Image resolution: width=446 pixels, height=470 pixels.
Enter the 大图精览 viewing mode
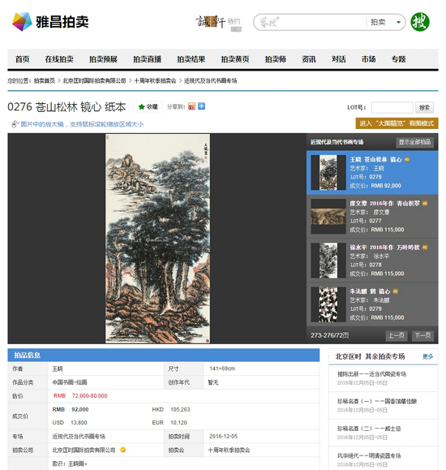click(397, 123)
